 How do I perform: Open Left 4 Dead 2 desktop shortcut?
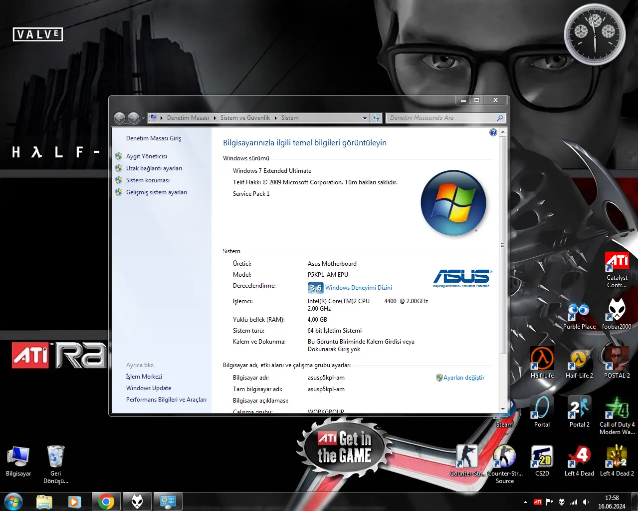pyautogui.click(x=617, y=461)
